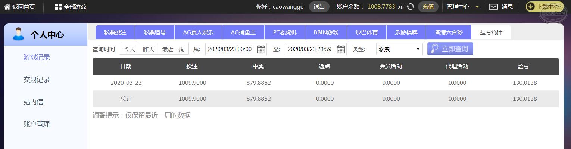Open calendar icon for end date

click(341, 49)
